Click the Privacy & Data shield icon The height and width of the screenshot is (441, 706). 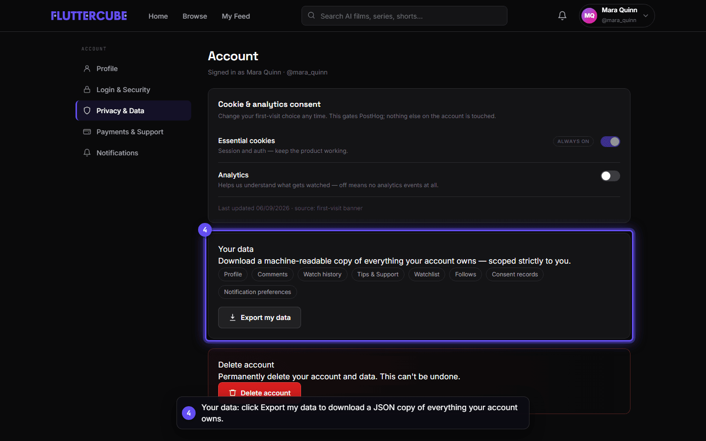(87, 111)
